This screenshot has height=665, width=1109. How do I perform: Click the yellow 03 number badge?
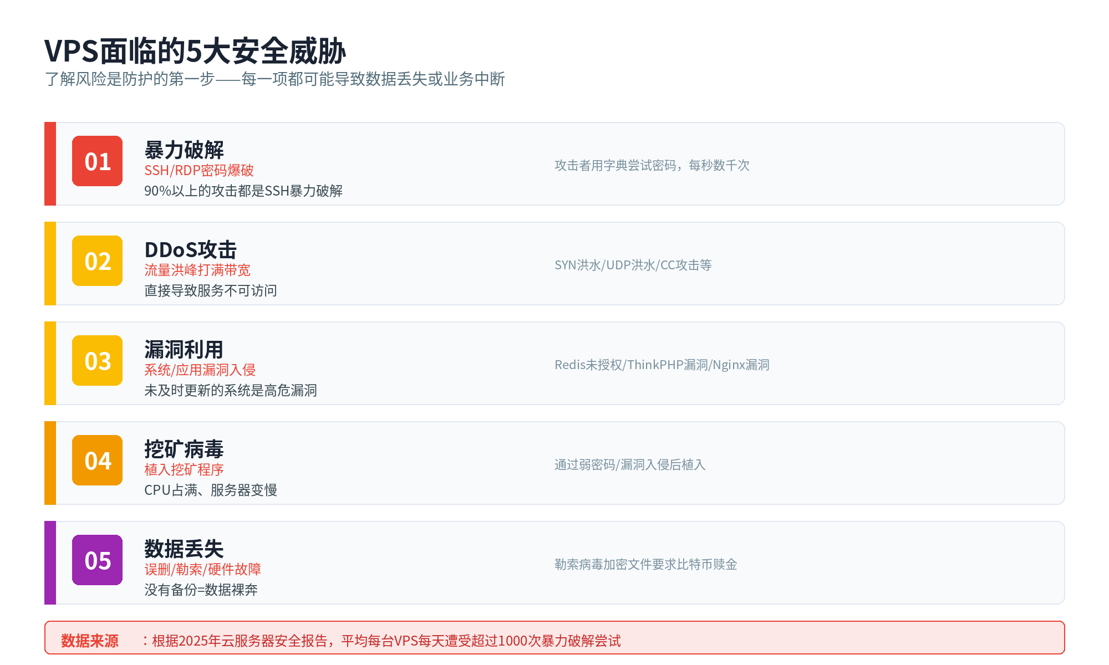pos(97,360)
